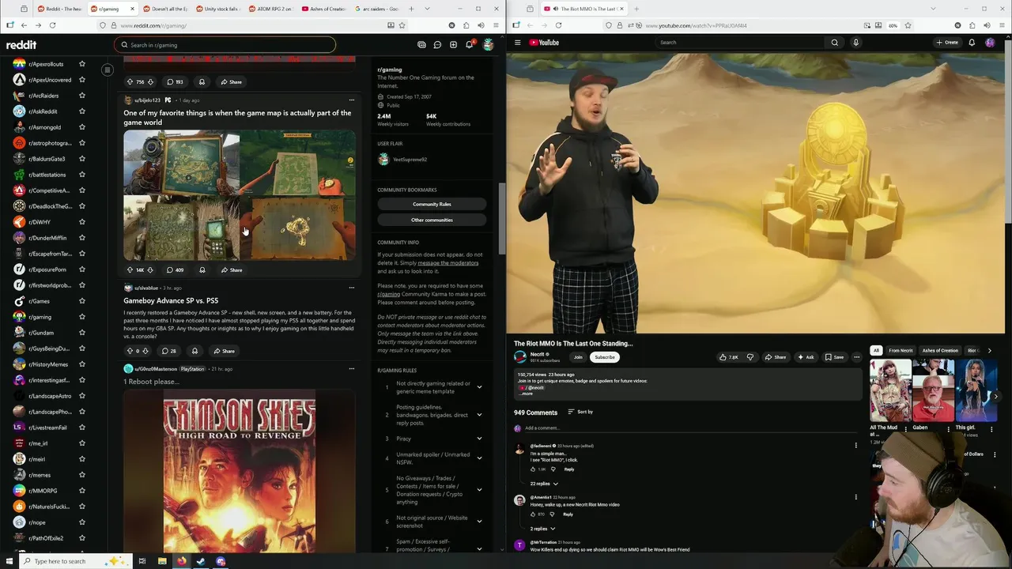
Task: Click Search in r/gaming field
Action: (225, 45)
